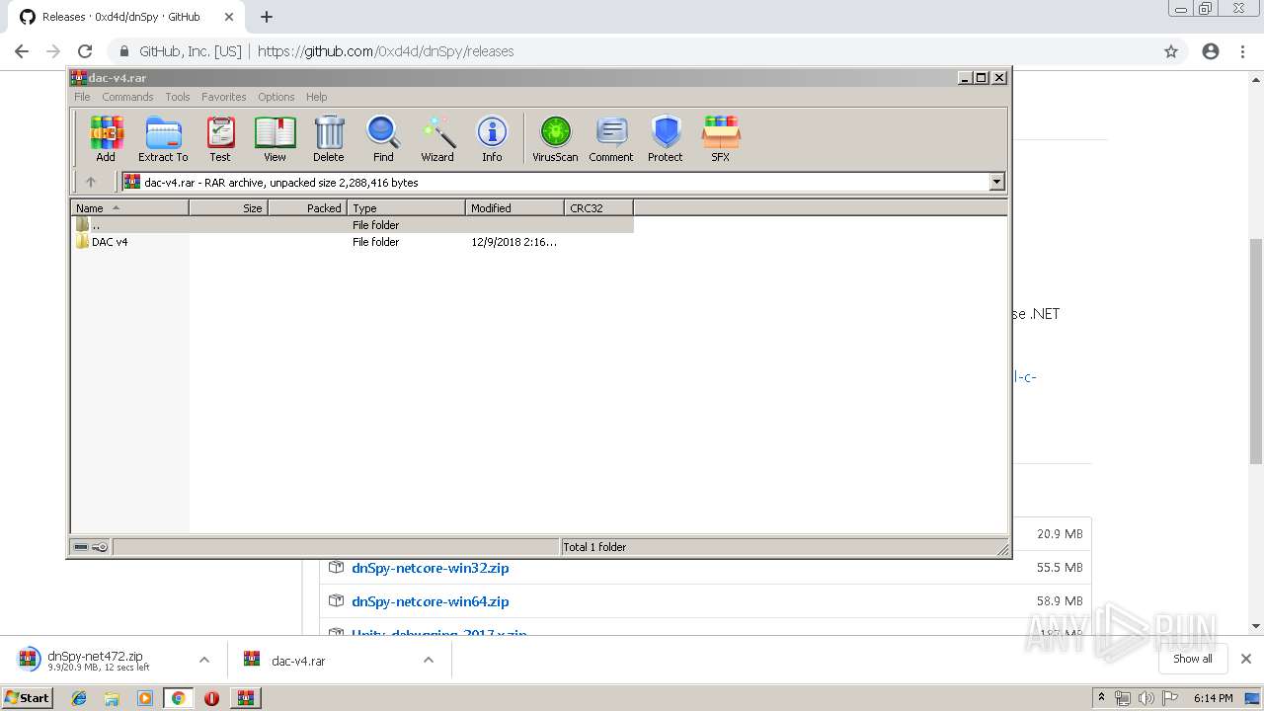The image size is (1264, 711).
Task: Open the Find magnifier tool
Action: [383, 138]
